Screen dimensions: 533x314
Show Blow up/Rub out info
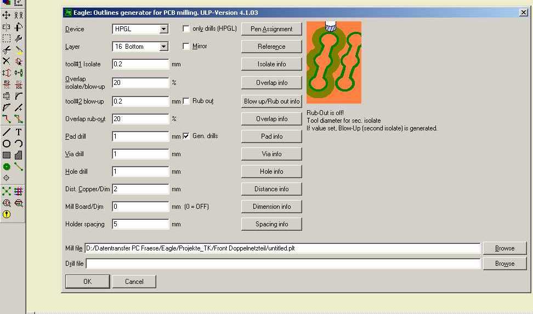[x=271, y=101]
